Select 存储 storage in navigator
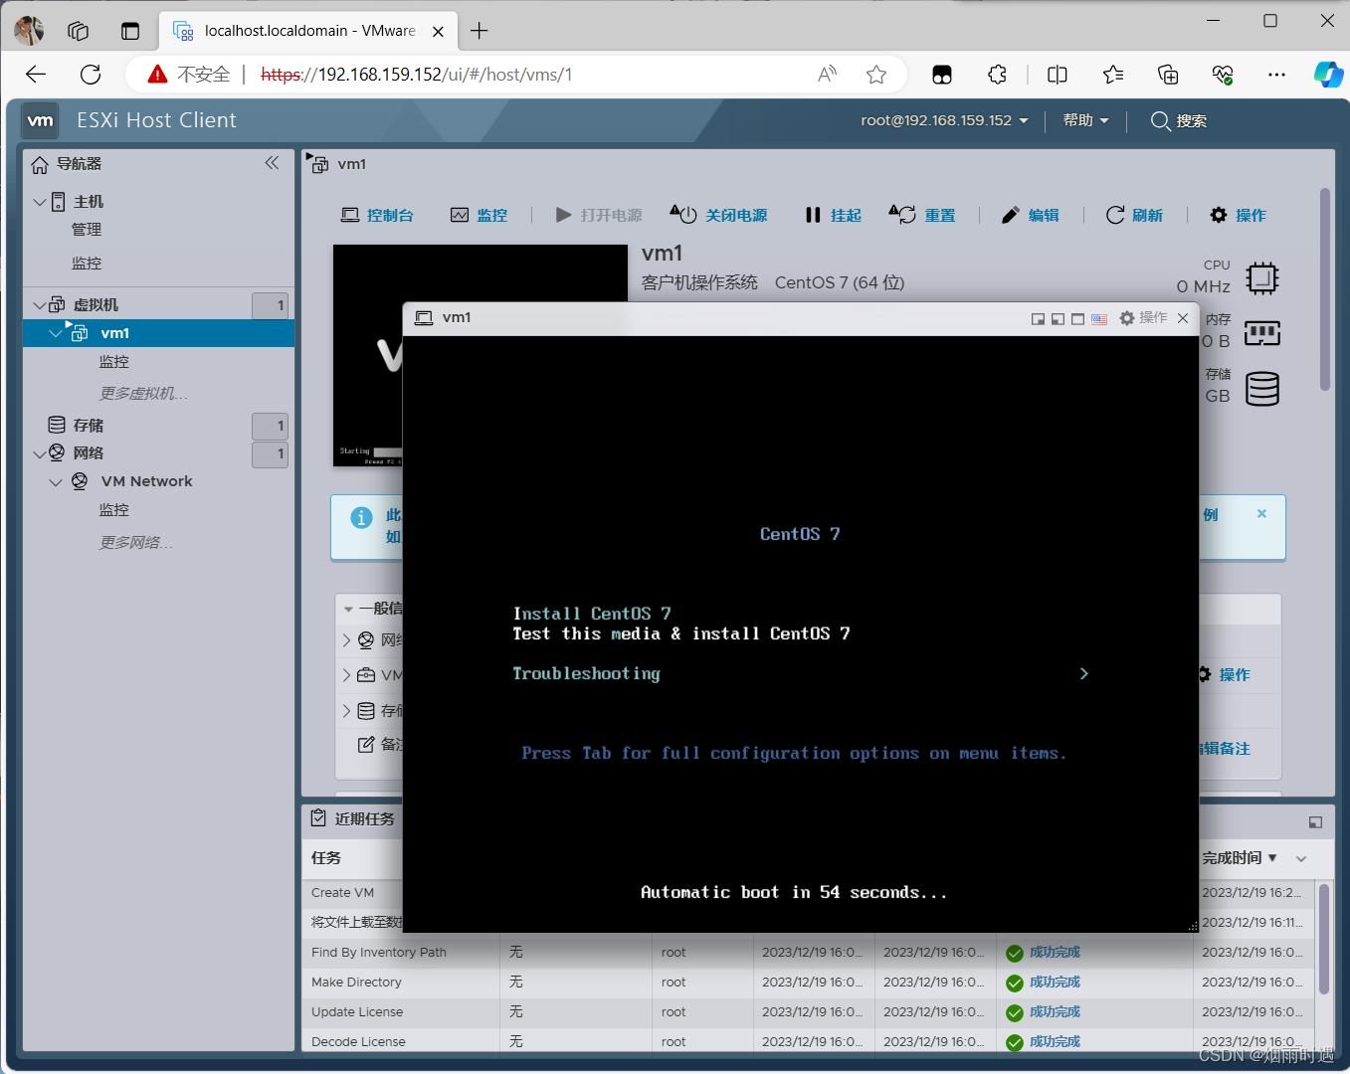 coord(88,426)
